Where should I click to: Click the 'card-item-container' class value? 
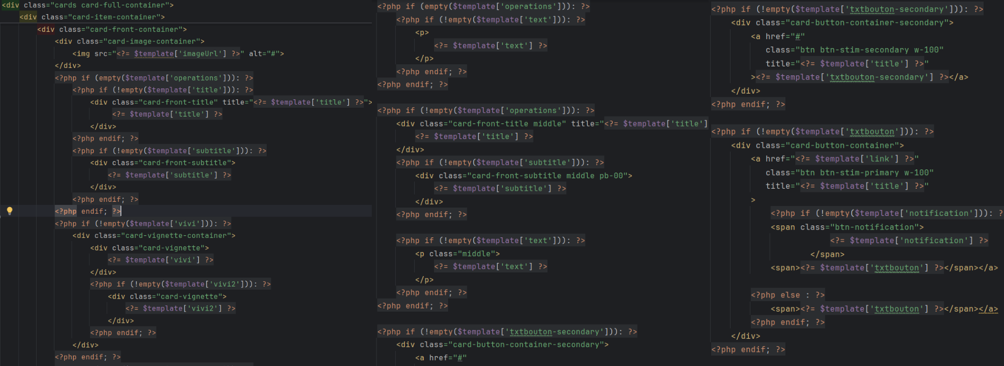point(116,17)
